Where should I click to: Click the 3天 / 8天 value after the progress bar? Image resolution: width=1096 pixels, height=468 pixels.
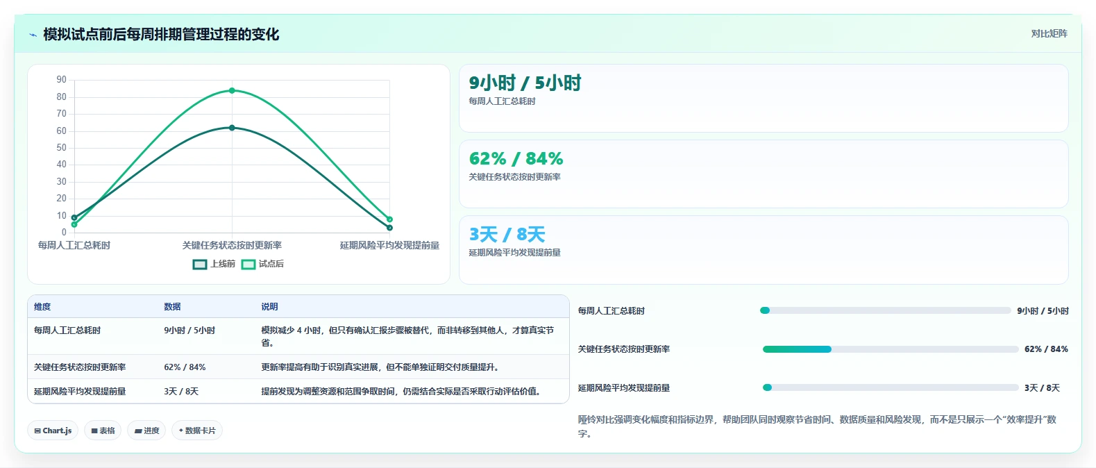(1042, 388)
